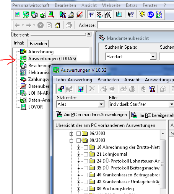
Task: Click the tree vertical scrollbar thumb
Action: coord(163,164)
